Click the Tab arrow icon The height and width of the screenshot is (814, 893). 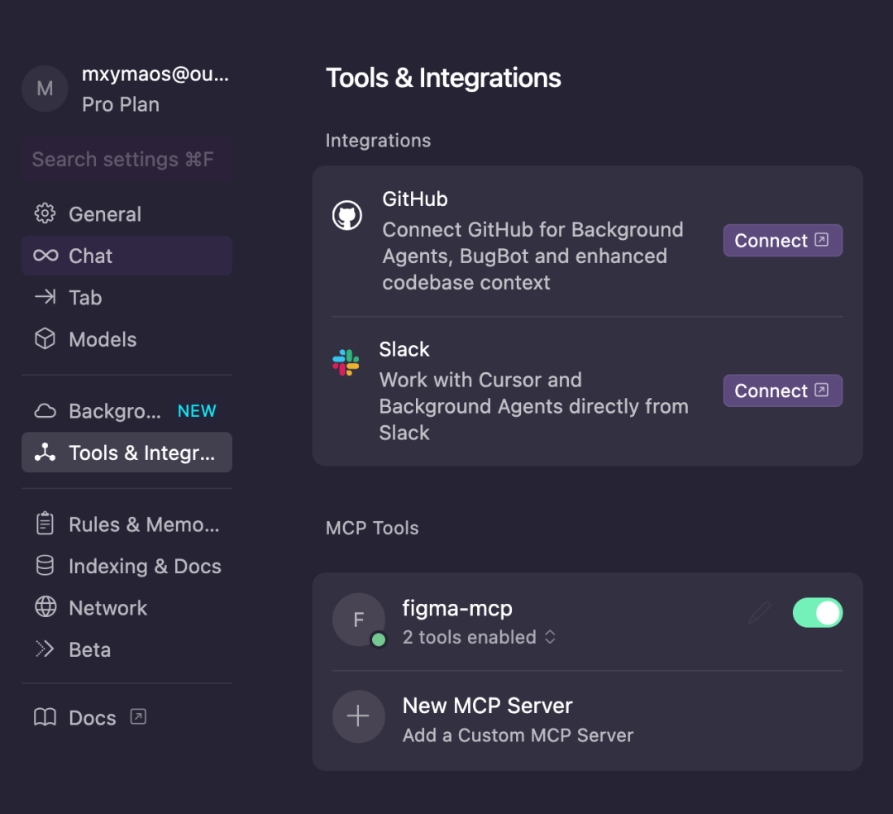(45, 297)
